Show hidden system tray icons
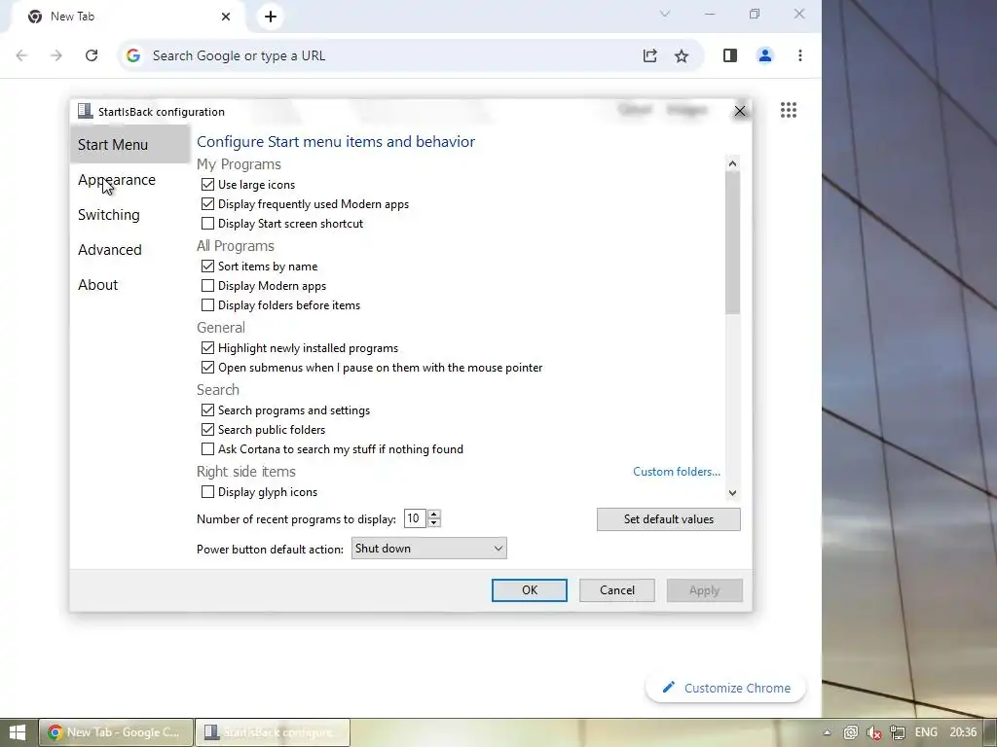The image size is (997, 747). point(827,732)
